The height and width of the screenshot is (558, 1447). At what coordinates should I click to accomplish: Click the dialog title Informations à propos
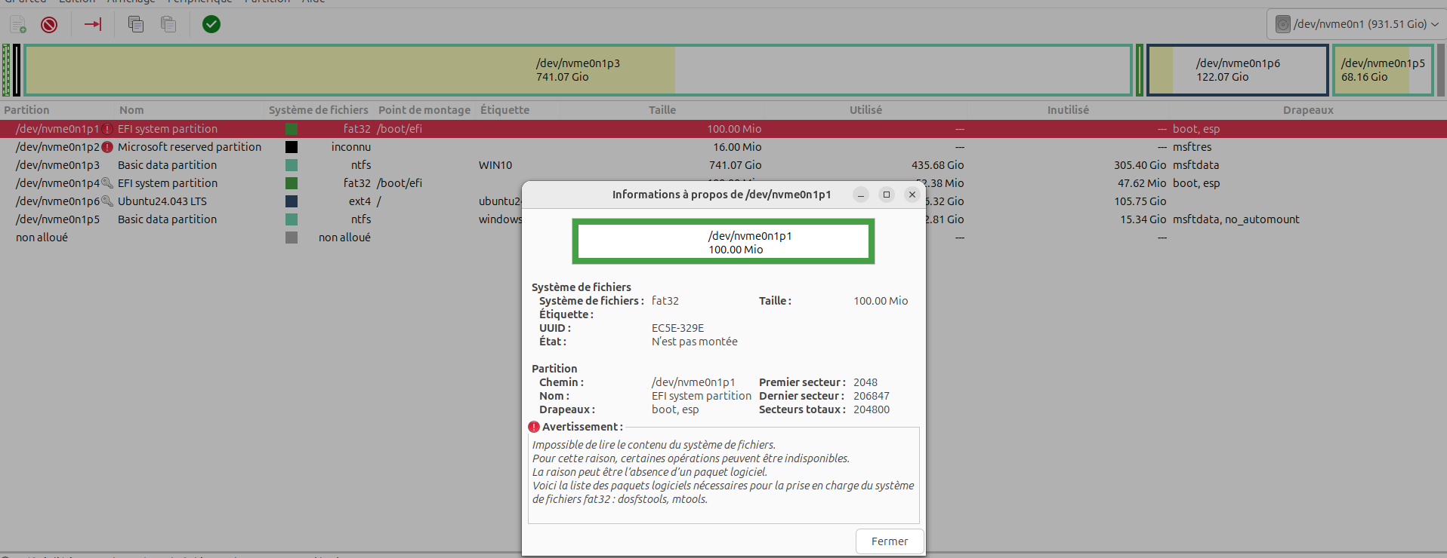721,195
